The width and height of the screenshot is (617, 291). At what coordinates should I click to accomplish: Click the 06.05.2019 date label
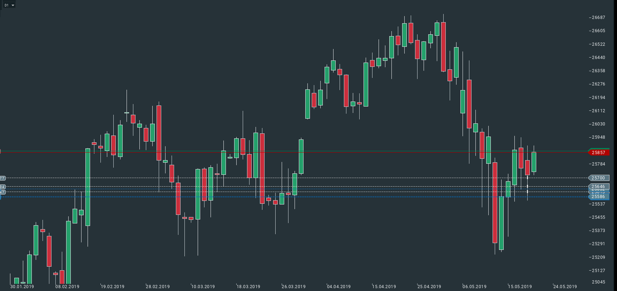[x=475, y=287]
